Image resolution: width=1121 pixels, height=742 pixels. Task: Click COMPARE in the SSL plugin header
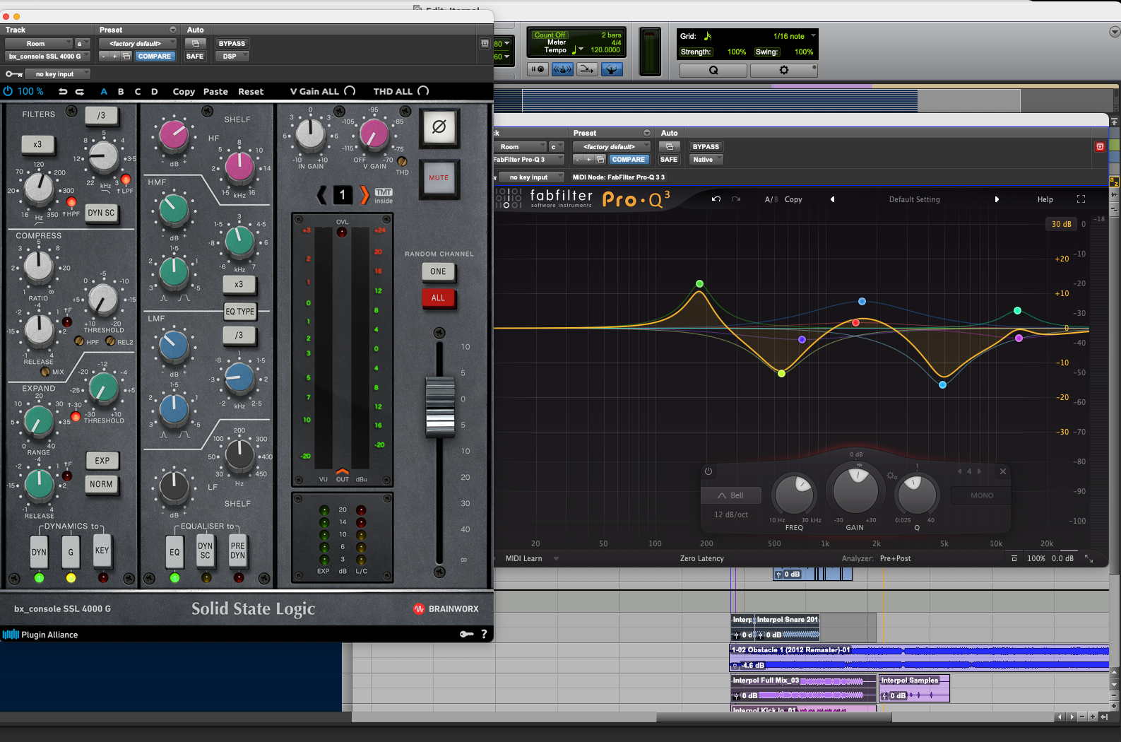(155, 57)
